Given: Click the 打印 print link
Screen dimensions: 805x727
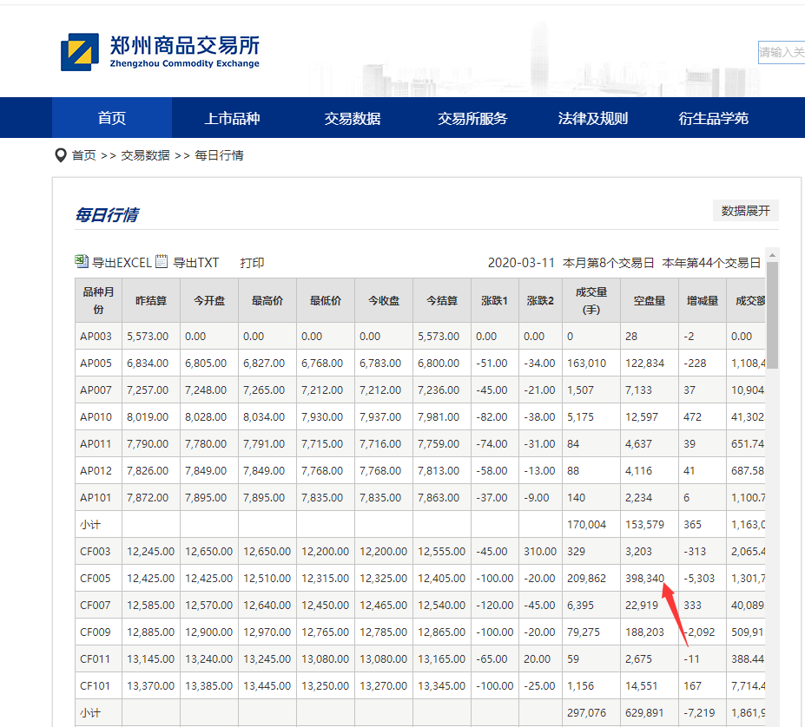Looking at the screenshot, I should click(252, 263).
